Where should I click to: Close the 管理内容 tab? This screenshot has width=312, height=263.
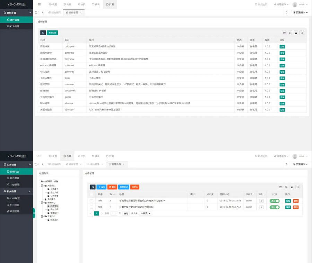pyautogui.click(x=123, y=164)
